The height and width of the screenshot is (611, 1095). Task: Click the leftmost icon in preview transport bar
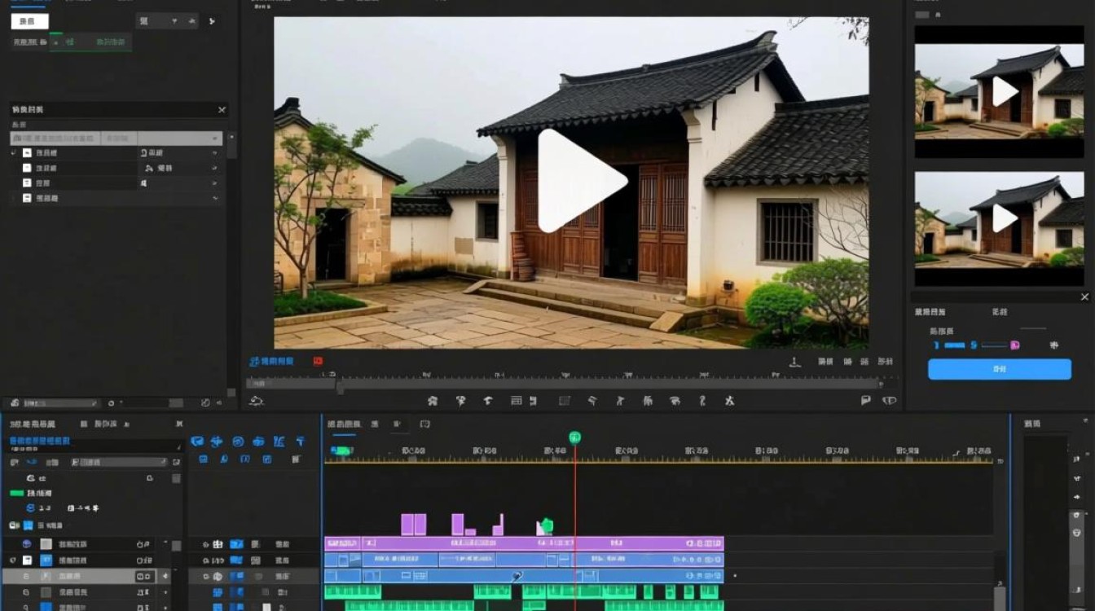click(433, 401)
